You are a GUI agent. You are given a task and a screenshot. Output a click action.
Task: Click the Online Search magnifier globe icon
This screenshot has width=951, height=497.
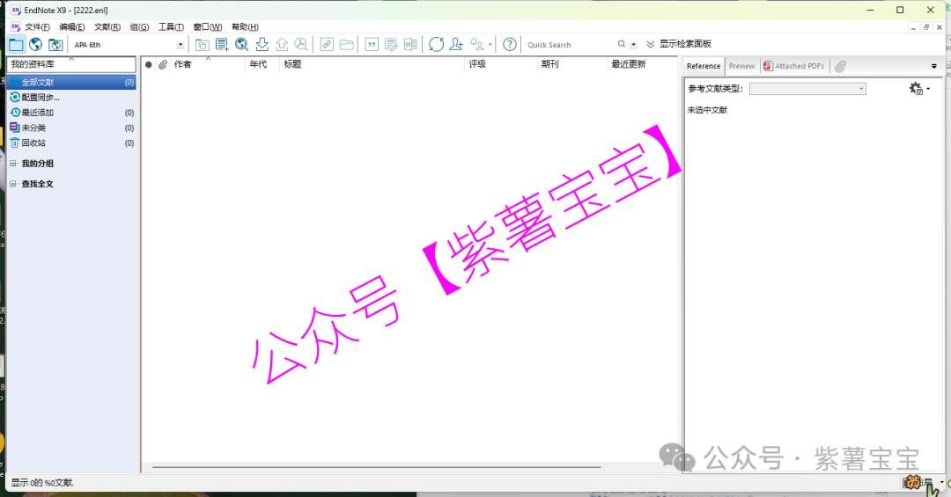coord(241,44)
